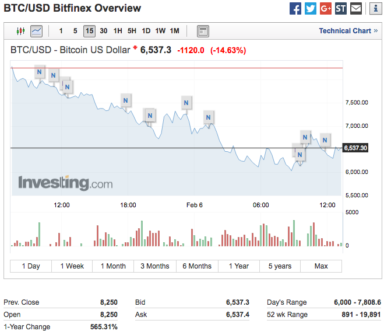Image resolution: width=384 pixels, height=331 pixels.
Task: Click the BTC/USD Bitfinex Overview heading
Action: (x=72, y=8)
